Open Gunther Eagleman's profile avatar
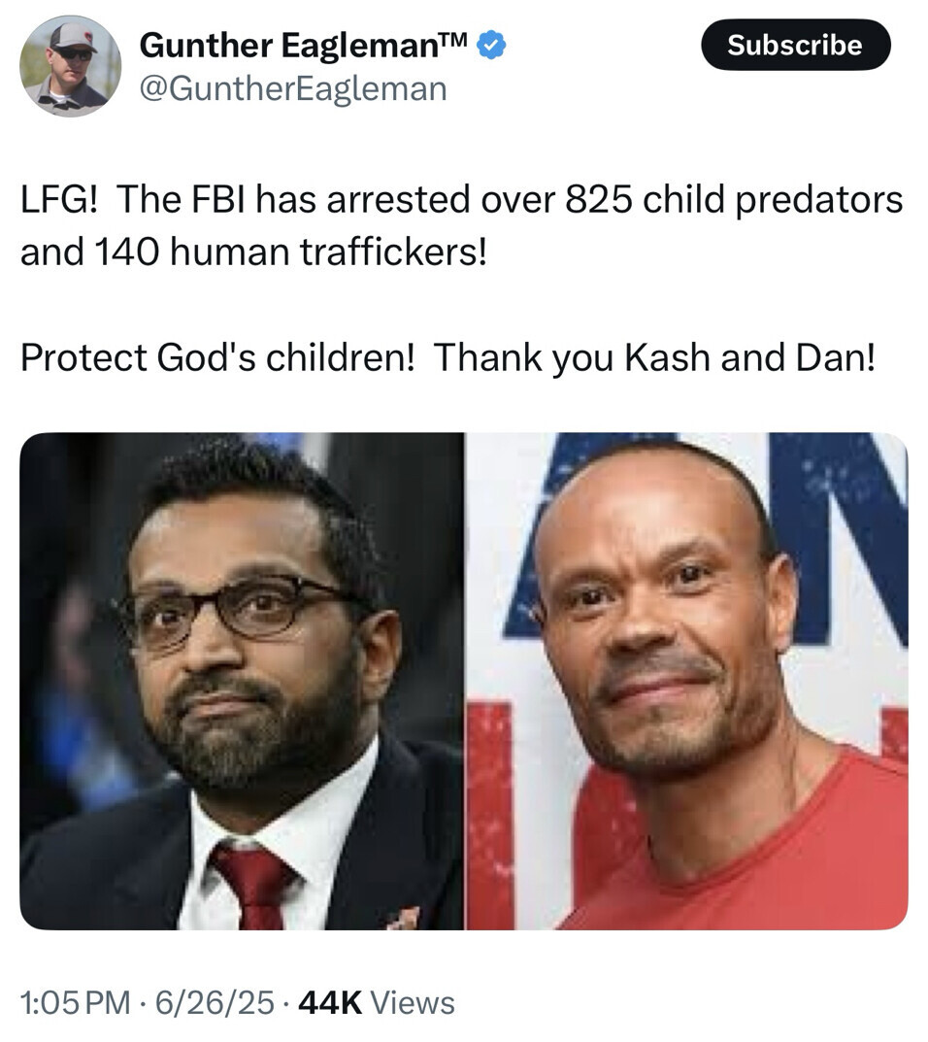Image resolution: width=928 pixels, height=1042 pixels. (70, 65)
